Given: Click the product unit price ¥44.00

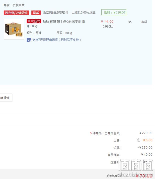Looking at the screenshot, I should [107, 22].
